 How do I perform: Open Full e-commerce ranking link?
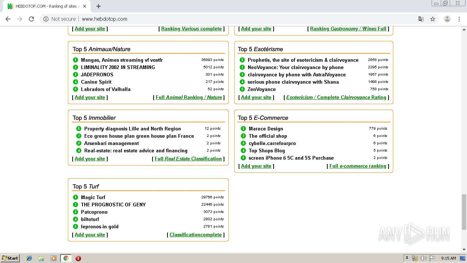pyautogui.click(x=358, y=166)
